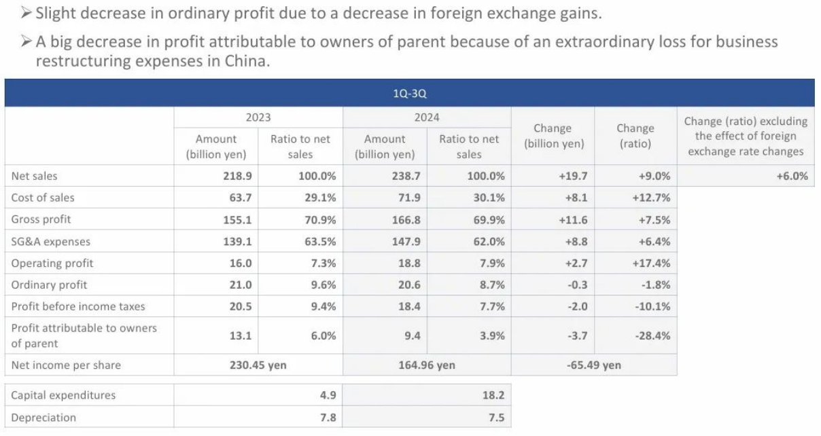Click the 164.96 yen value

[427, 365]
